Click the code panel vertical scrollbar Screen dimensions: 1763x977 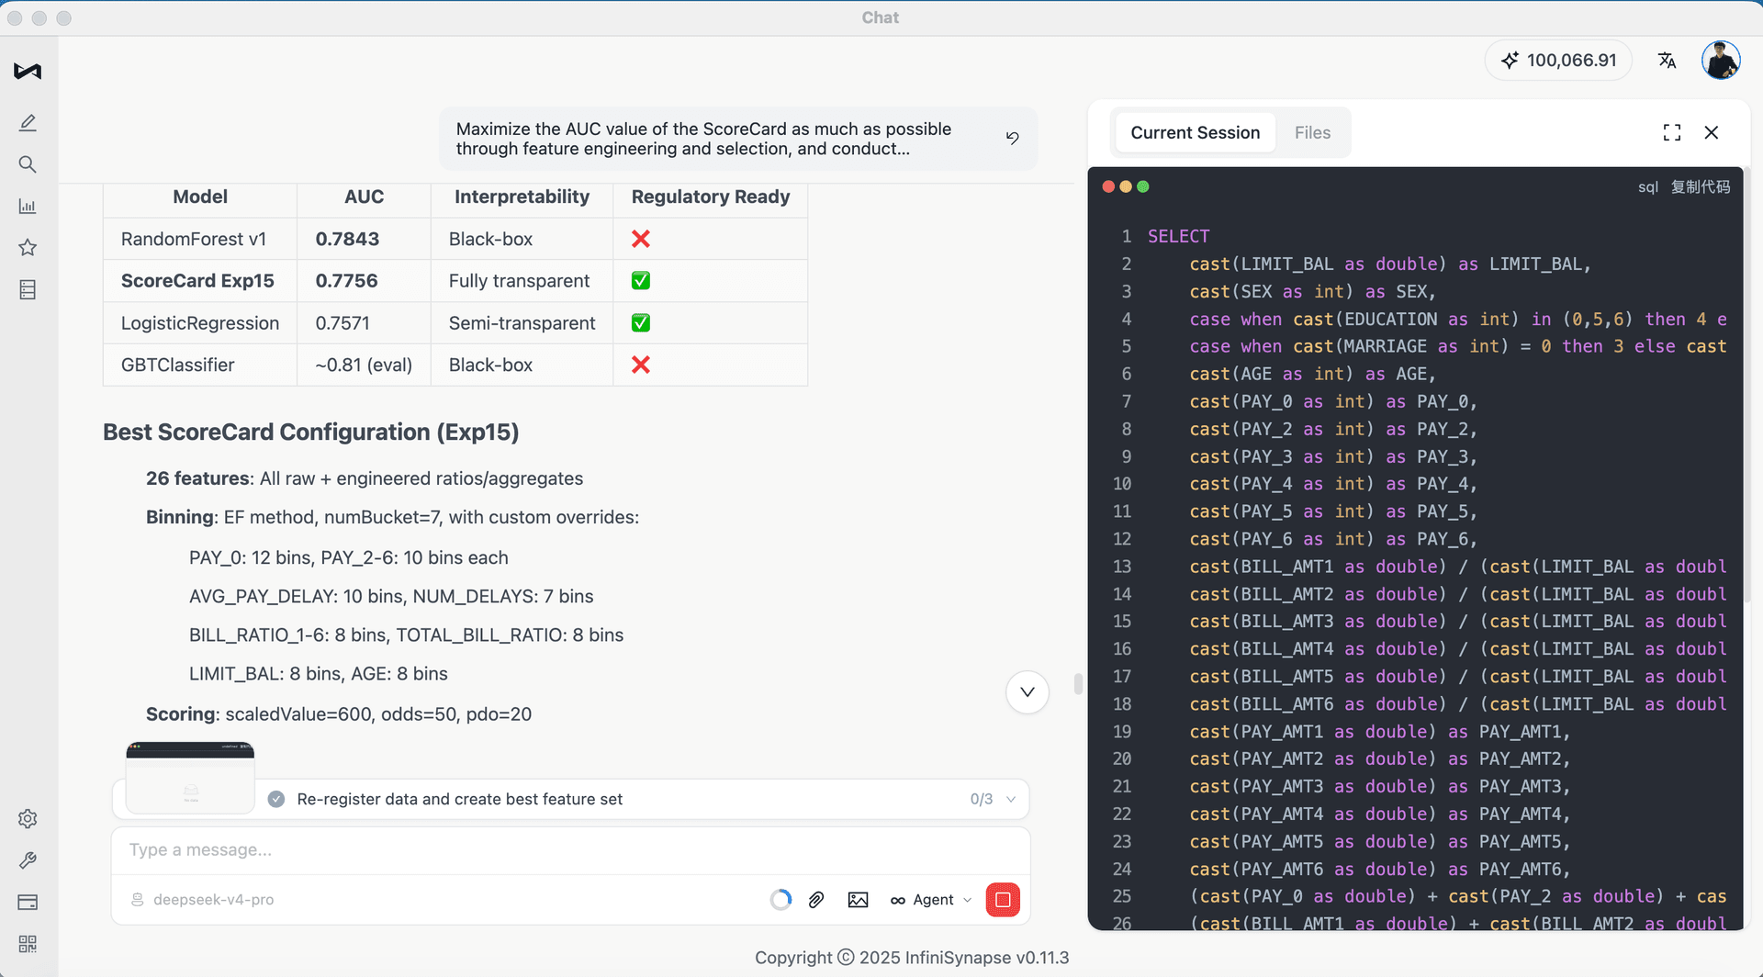[x=1747, y=386]
